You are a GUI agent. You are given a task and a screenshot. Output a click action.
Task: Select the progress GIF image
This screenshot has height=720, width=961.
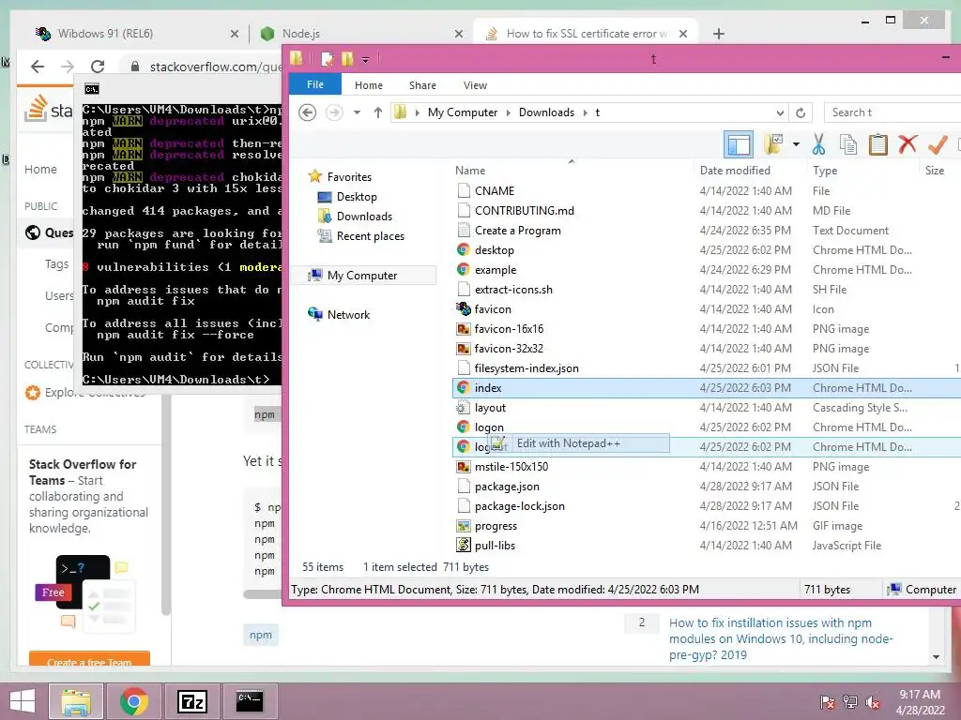coord(496,526)
